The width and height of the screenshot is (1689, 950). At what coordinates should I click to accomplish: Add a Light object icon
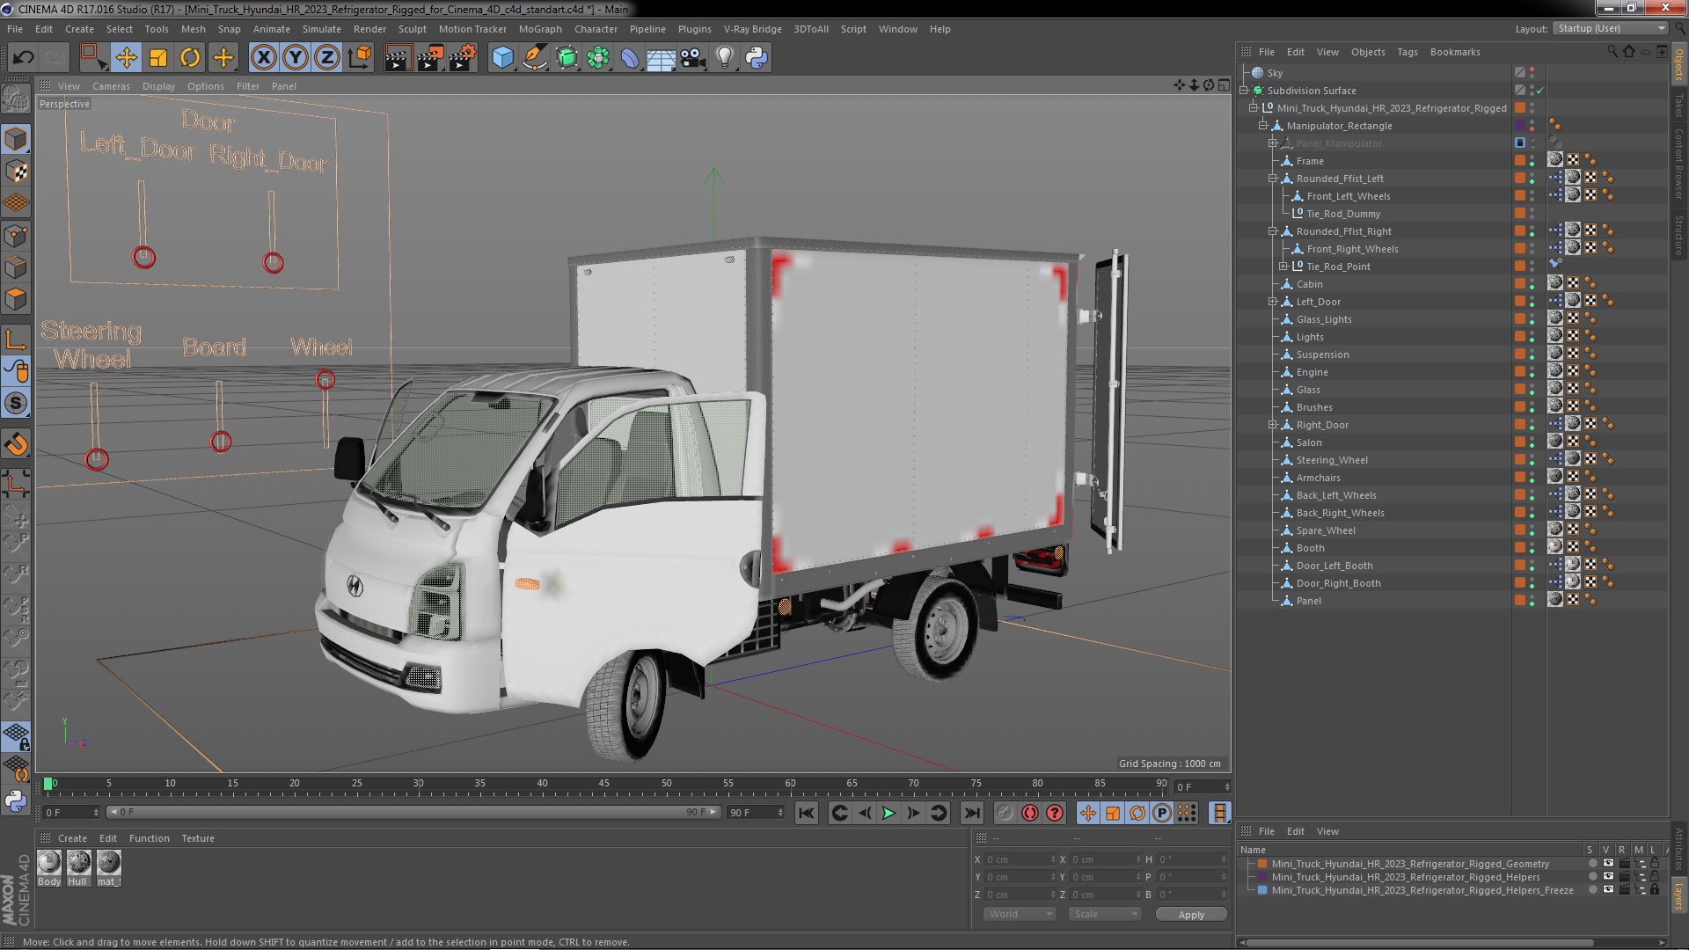[724, 58]
